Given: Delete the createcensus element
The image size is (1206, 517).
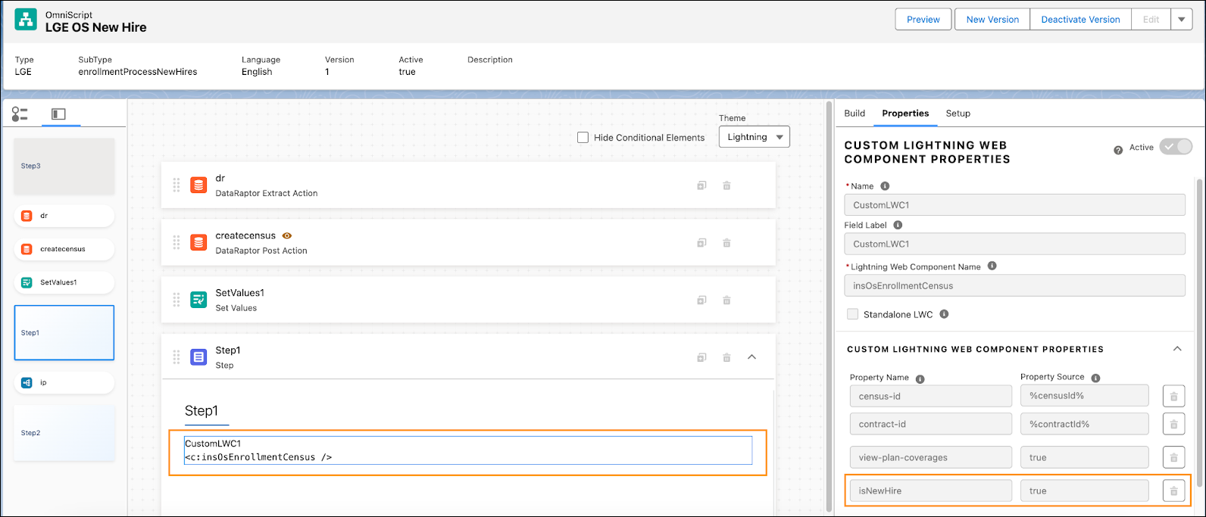Looking at the screenshot, I should click(726, 243).
